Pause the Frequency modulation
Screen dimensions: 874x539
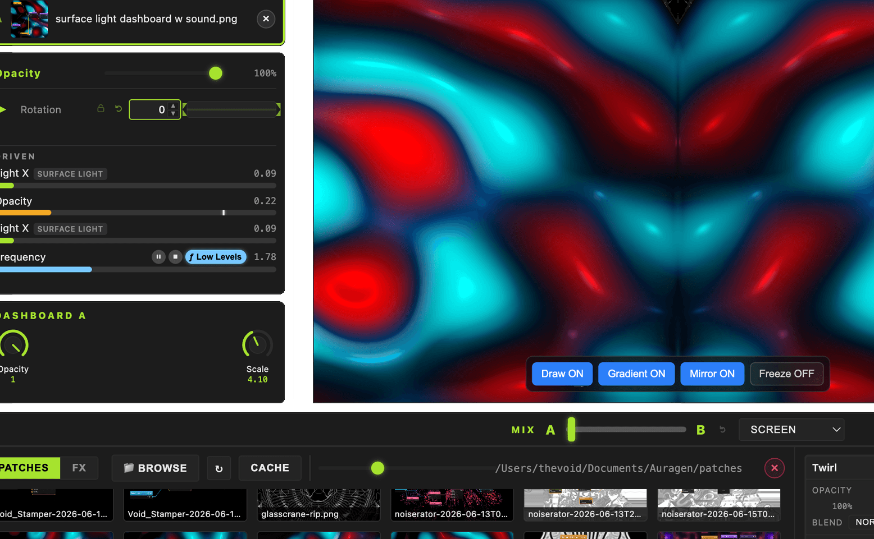(x=158, y=257)
